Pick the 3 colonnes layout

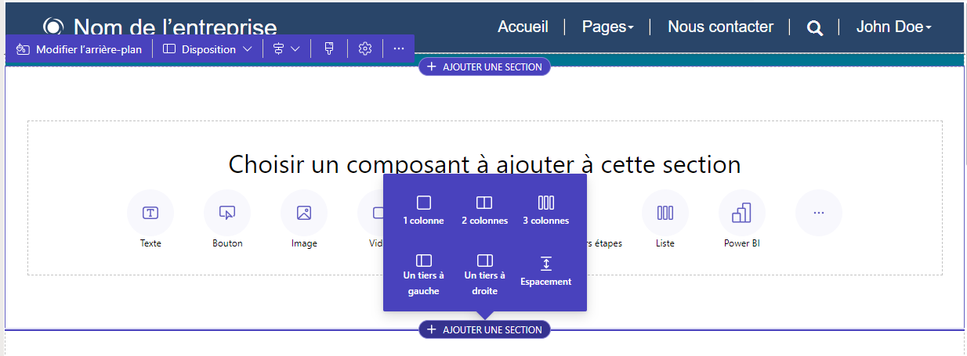tap(546, 210)
